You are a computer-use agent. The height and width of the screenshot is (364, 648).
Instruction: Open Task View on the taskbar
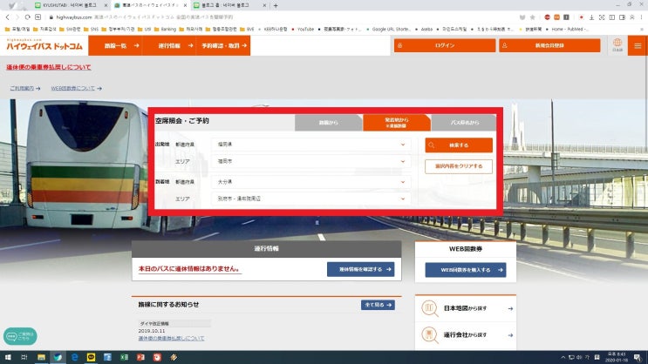(24, 357)
